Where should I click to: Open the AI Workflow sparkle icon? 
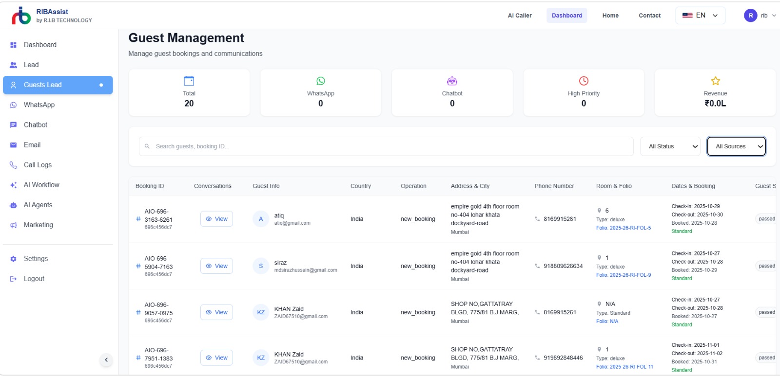point(13,185)
